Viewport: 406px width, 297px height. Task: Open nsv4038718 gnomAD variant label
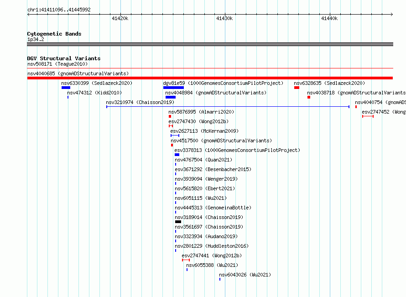(356, 93)
